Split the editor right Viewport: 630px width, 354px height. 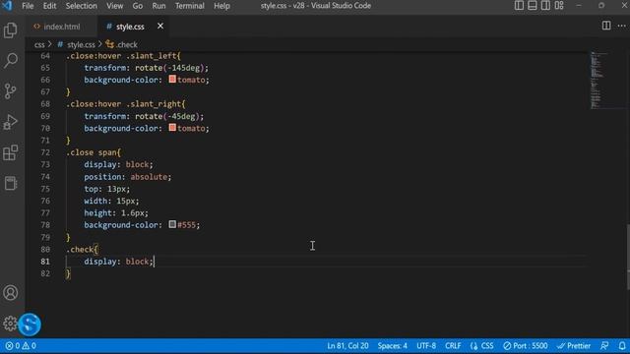(606, 26)
